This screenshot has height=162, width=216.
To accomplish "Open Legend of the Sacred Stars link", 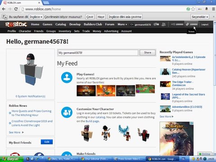I will (x=189, y=96).
